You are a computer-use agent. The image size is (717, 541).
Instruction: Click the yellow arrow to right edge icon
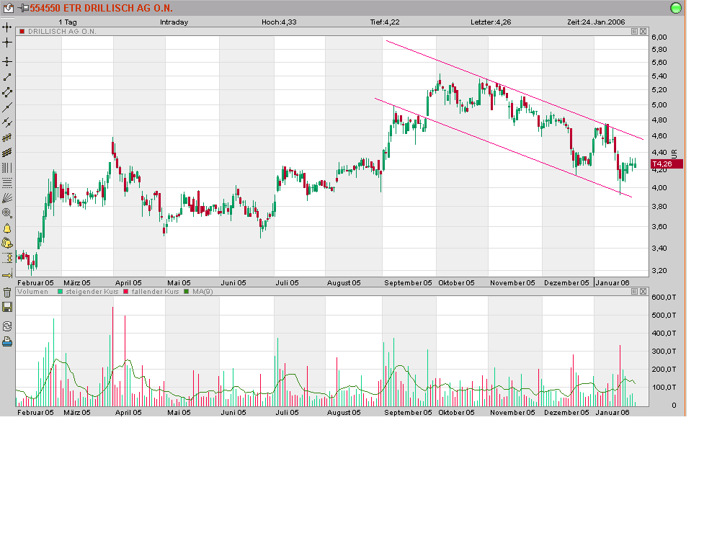(x=7, y=274)
